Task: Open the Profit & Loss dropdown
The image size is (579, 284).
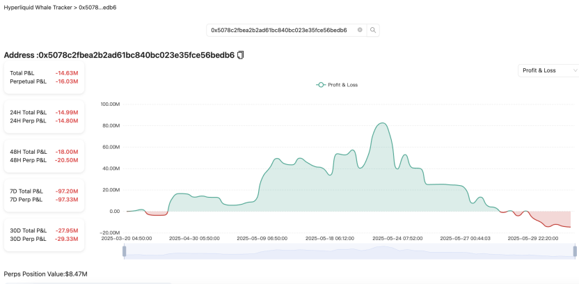Action: pyautogui.click(x=548, y=70)
